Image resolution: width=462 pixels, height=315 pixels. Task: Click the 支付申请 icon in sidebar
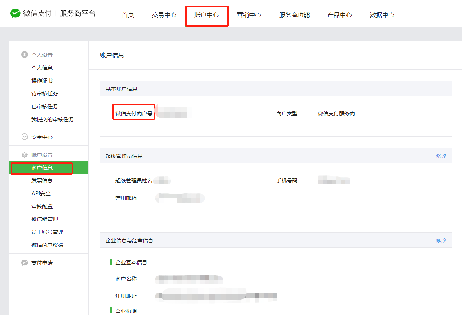pos(25,263)
